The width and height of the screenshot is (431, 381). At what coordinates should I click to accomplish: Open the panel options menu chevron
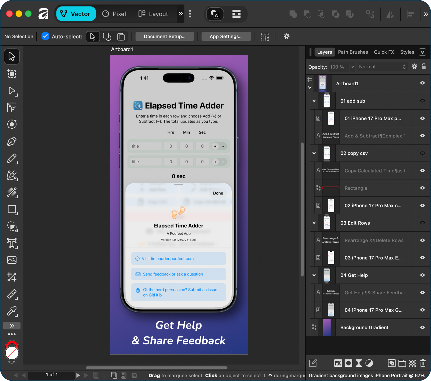click(x=422, y=52)
